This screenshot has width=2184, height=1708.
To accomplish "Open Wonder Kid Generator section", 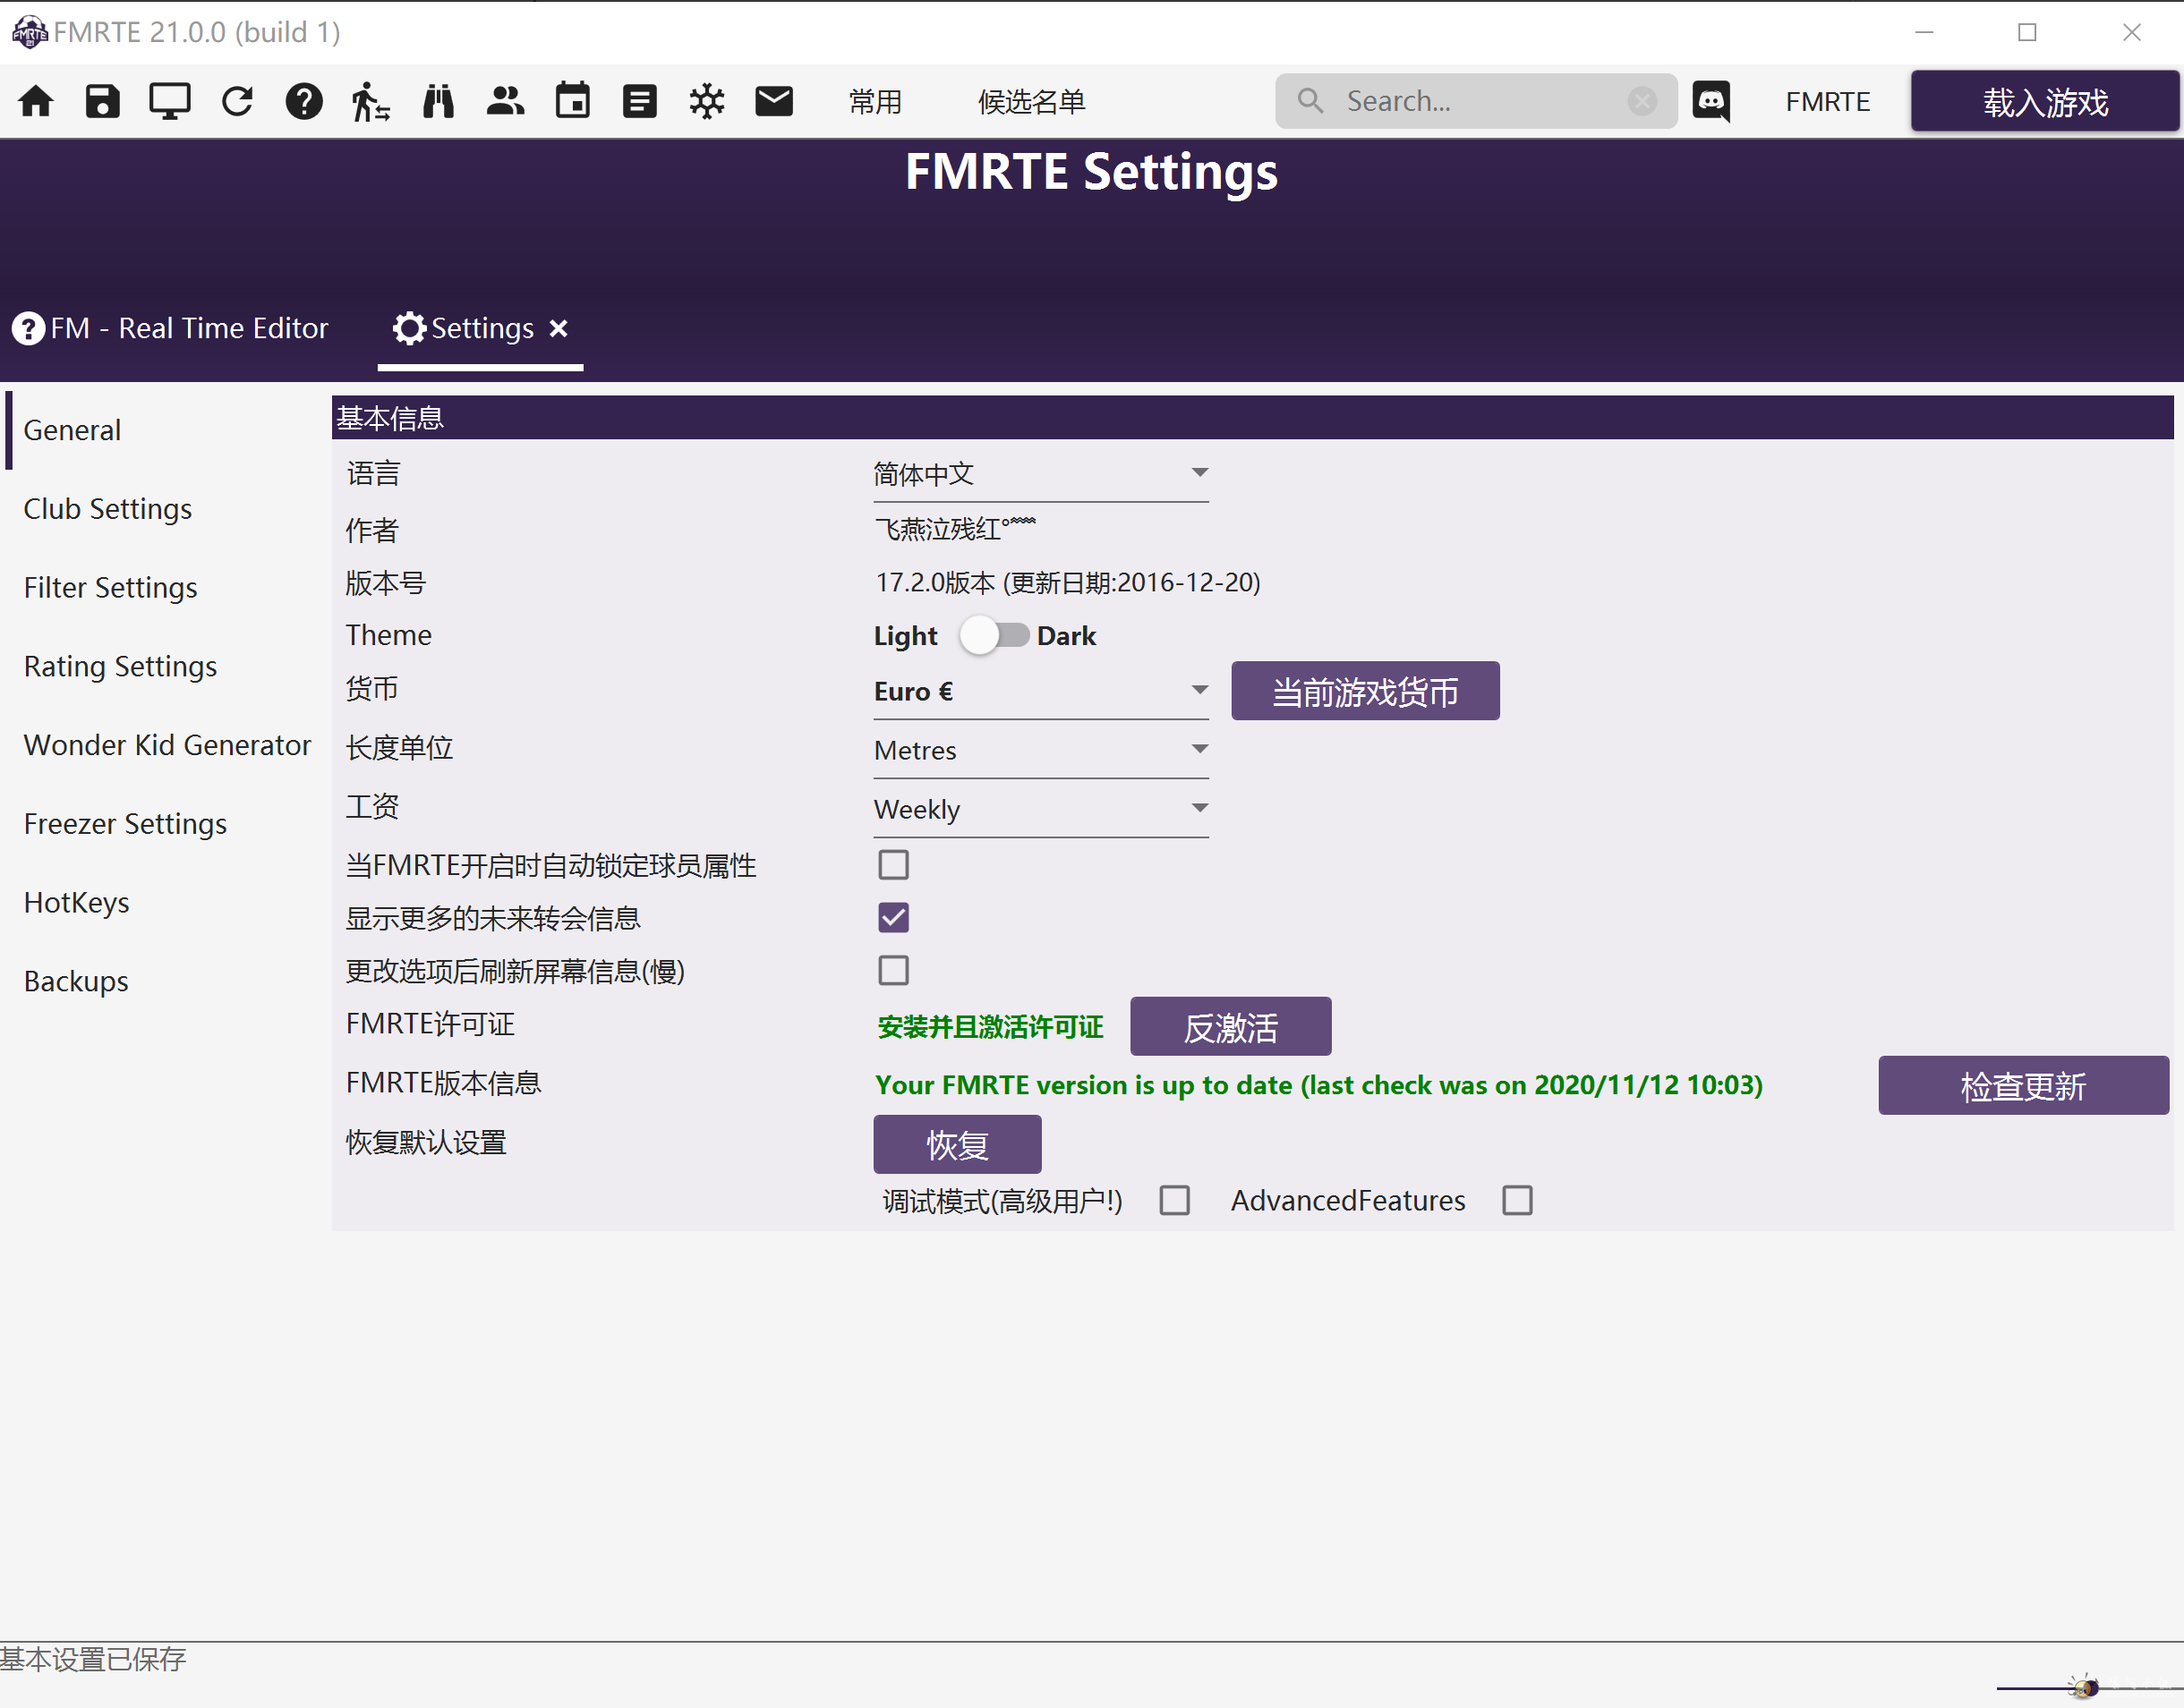I will click(x=167, y=745).
